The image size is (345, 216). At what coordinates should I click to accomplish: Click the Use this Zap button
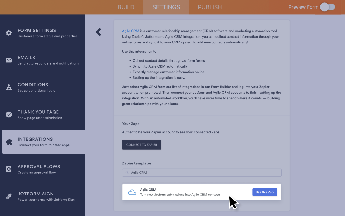pos(264,192)
